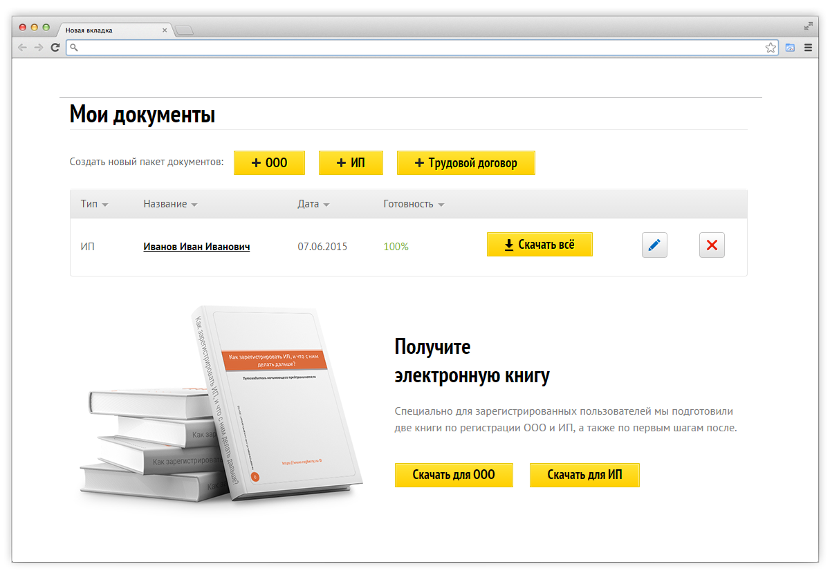Click the browser forward arrow

39,48
